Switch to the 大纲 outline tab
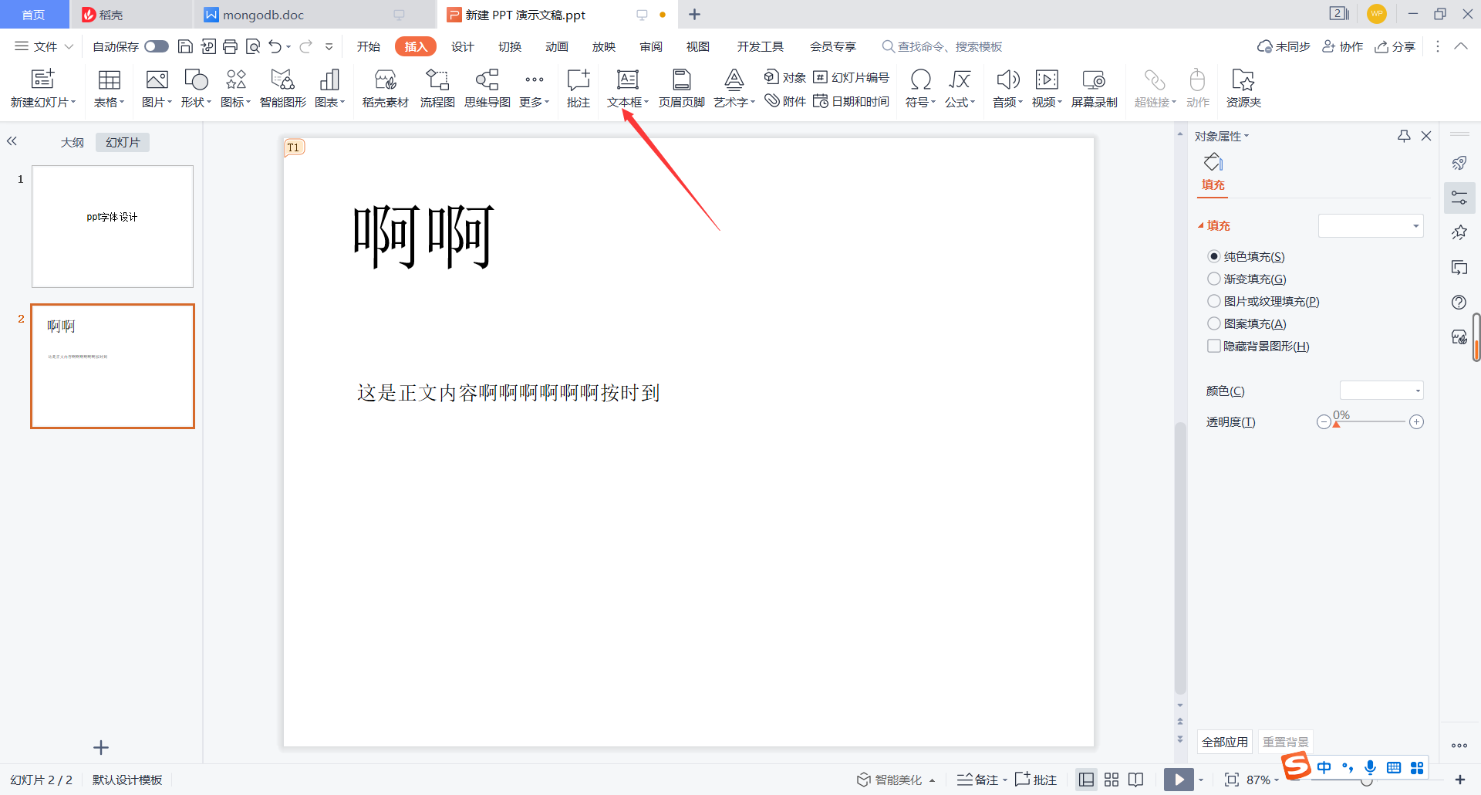This screenshot has height=795, width=1481. point(73,142)
